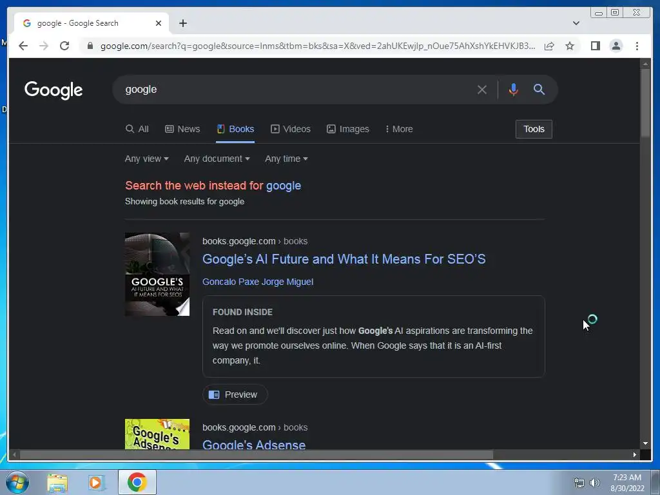Select the Books tab
Image resolution: width=660 pixels, height=495 pixels.
pyautogui.click(x=235, y=129)
